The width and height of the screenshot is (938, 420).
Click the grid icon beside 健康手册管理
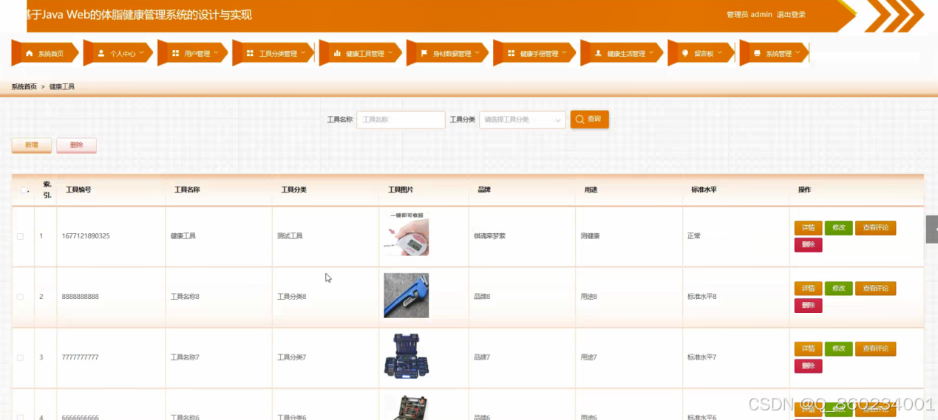(511, 54)
